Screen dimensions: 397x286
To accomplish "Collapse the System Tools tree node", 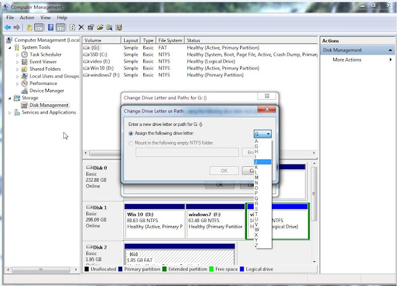I will click(10, 48).
